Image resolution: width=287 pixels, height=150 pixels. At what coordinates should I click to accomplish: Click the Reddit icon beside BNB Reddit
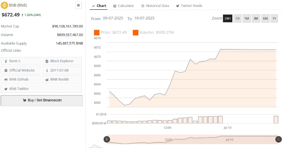pyautogui.click(x=47, y=80)
